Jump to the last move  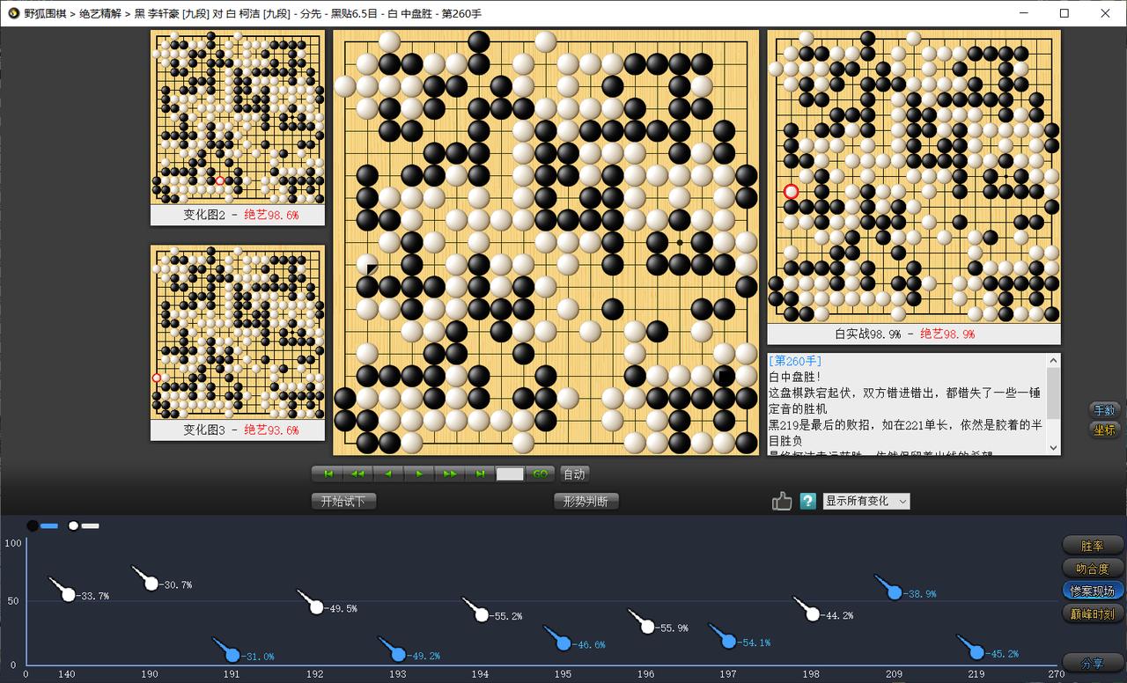[x=480, y=474]
